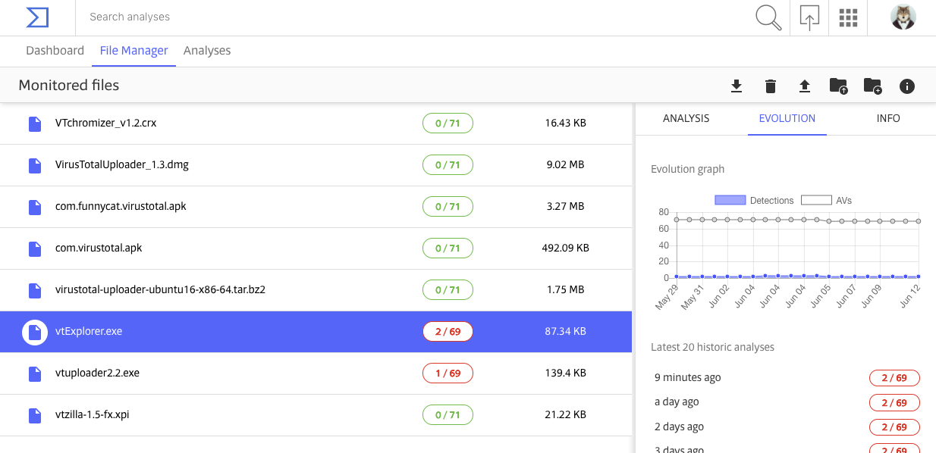Click 2 / 69 badge for 2 days ago
This screenshot has width=936, height=453.
click(894, 427)
